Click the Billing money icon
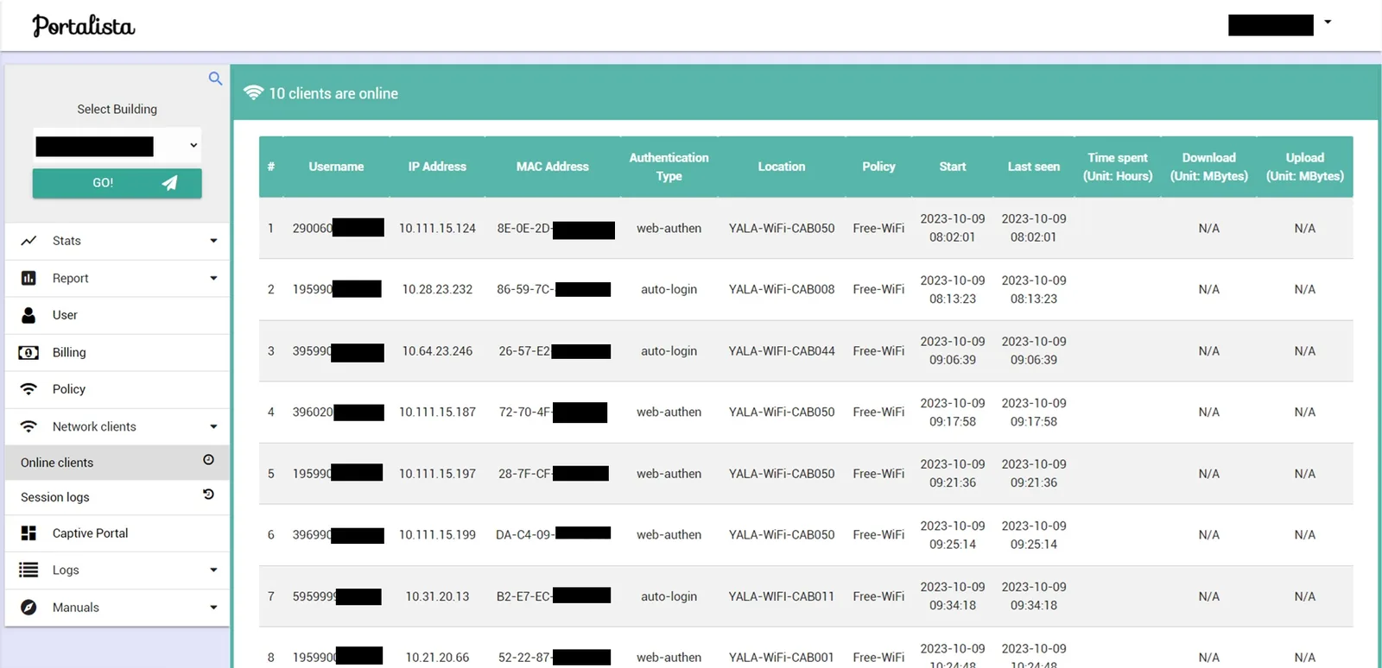1382x668 pixels. point(29,352)
